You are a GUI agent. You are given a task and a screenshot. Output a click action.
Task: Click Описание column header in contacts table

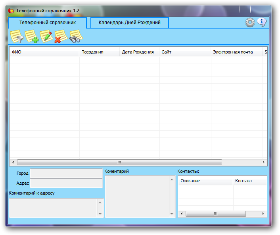coord(205,181)
